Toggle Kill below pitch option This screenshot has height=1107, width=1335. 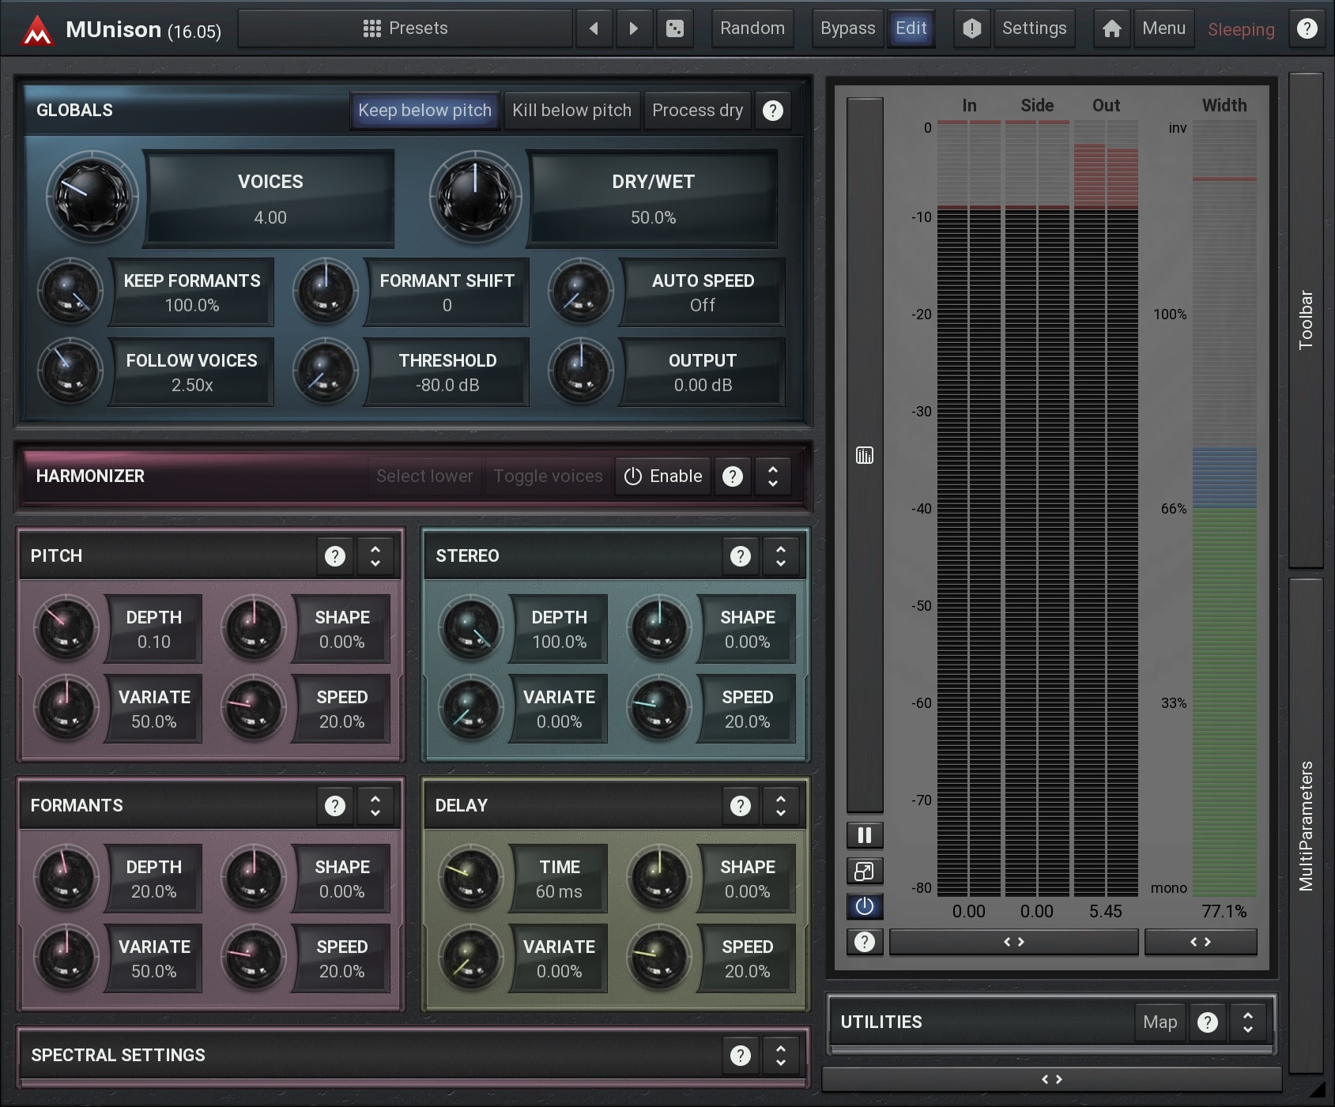[x=571, y=111]
